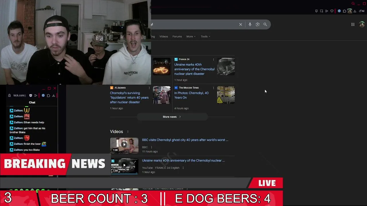Image resolution: width=367 pixels, height=206 pixels.
Task: Click the Al Jazeera source label
Action: click(x=120, y=88)
